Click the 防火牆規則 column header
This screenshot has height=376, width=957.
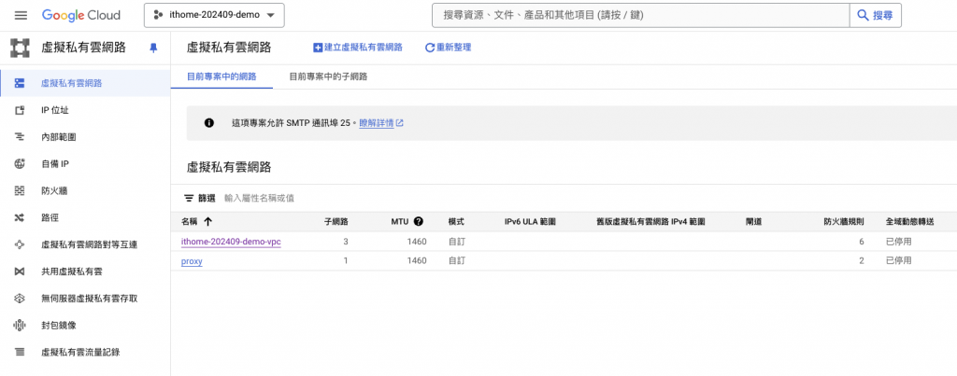click(x=844, y=221)
